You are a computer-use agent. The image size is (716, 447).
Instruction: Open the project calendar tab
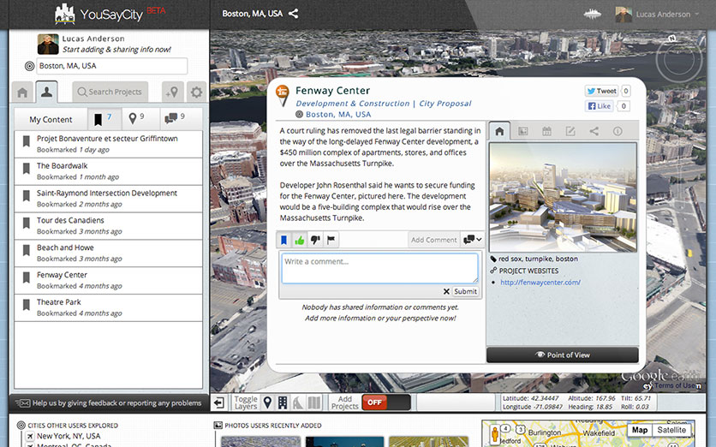[546, 132]
